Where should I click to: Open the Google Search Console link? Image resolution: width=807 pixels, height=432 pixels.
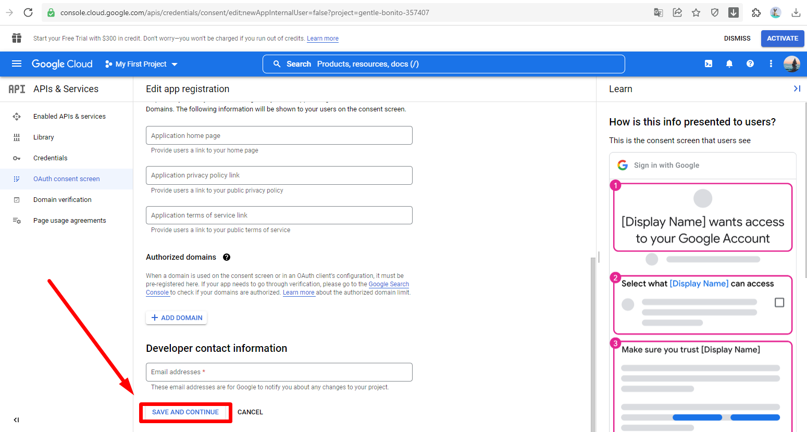pos(389,284)
